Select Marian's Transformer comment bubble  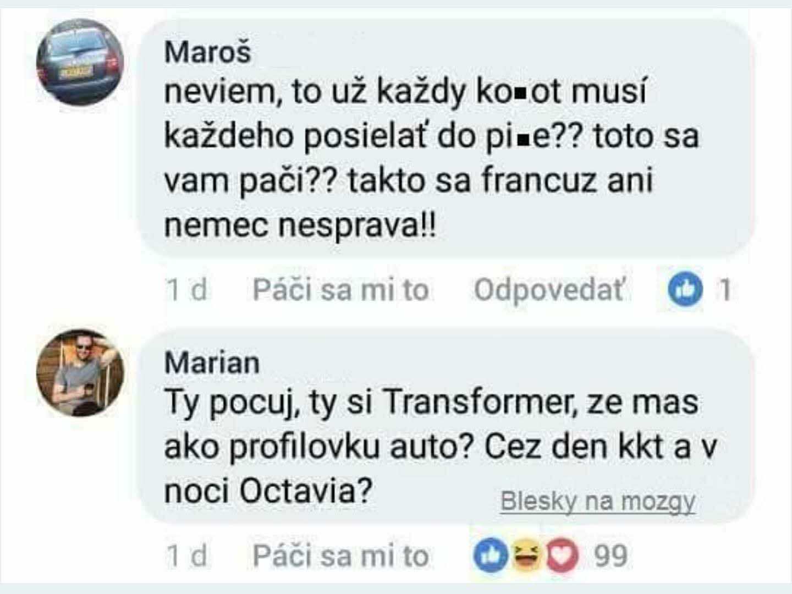[447, 426]
